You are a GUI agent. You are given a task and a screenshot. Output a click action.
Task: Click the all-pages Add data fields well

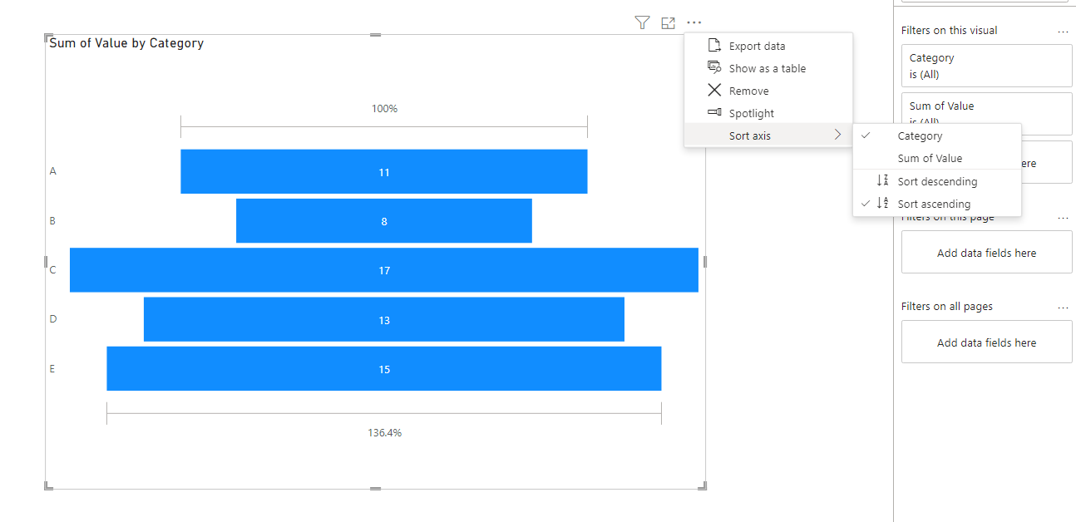pyautogui.click(x=986, y=342)
